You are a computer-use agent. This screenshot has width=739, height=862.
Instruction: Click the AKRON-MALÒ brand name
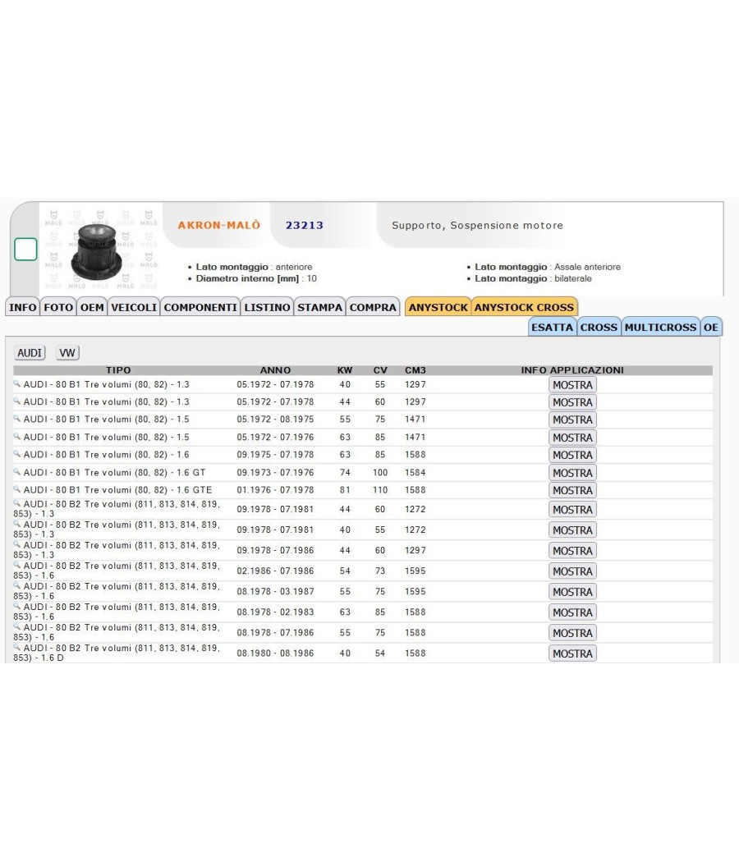pyautogui.click(x=219, y=225)
